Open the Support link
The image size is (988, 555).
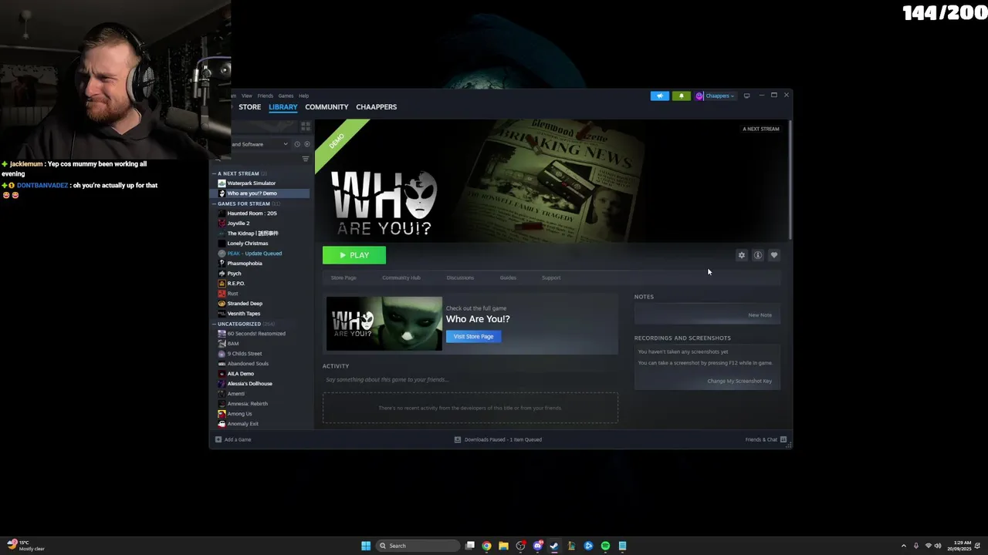[x=551, y=277]
